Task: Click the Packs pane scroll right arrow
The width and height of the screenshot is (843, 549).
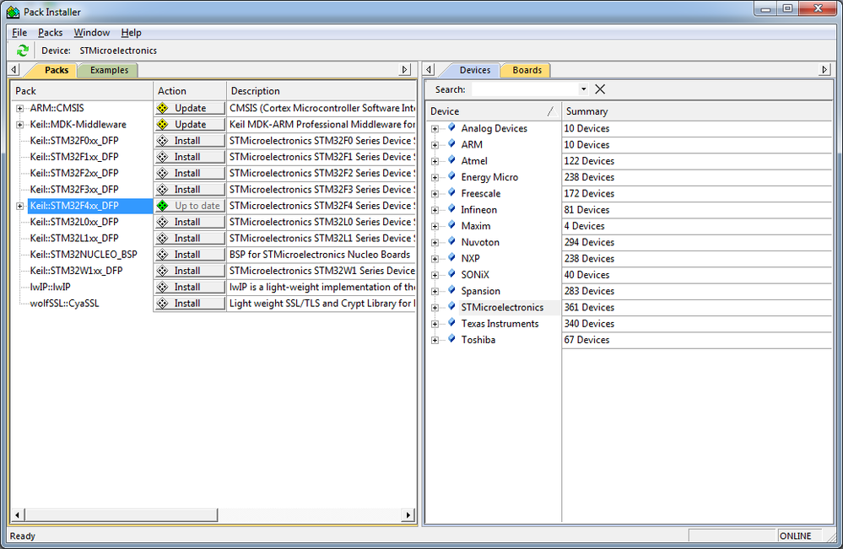Action: pos(408,514)
